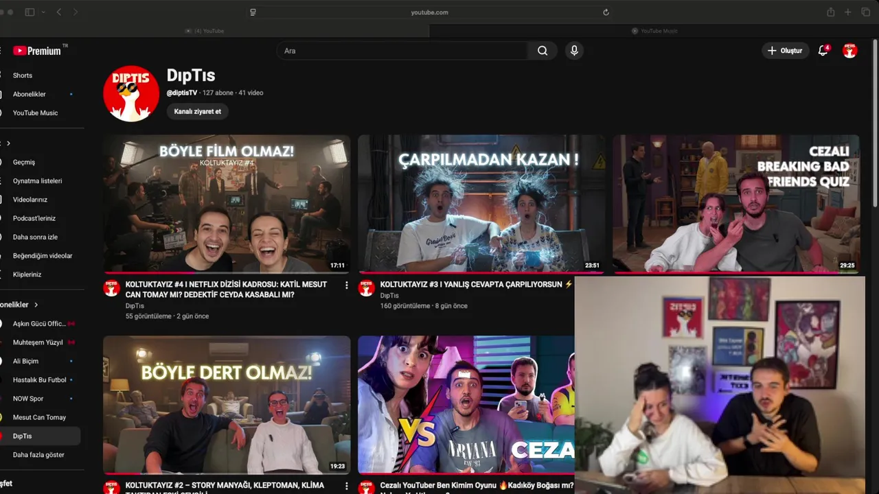Go back with Safari's back arrow
The height and width of the screenshot is (494, 879).
click(59, 12)
